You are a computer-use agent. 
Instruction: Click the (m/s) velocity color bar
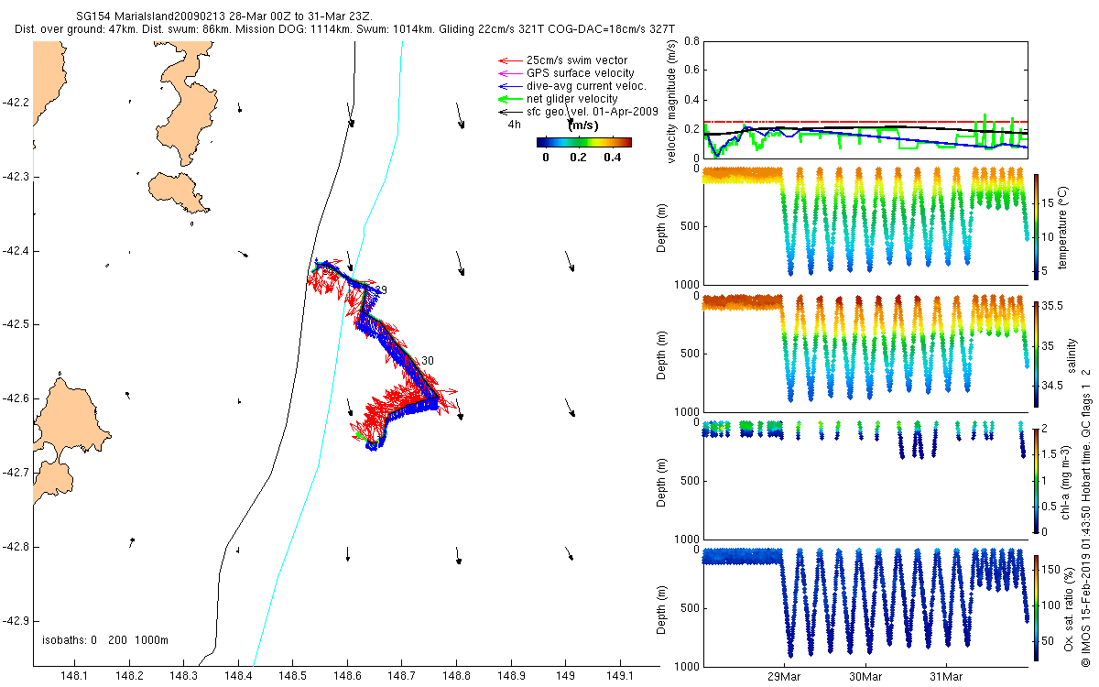point(583,142)
